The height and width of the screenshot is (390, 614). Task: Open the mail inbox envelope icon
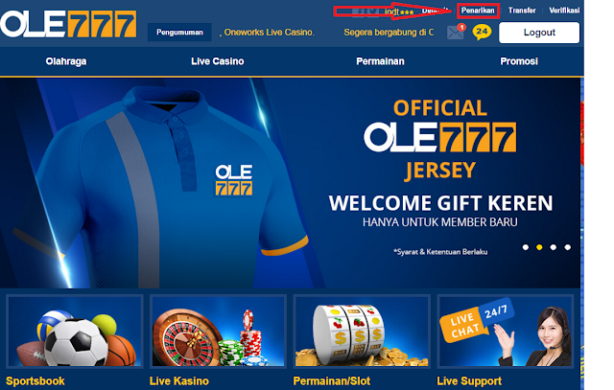(456, 32)
